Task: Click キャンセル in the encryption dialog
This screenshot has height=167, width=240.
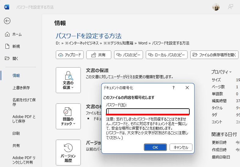Action: tap(181, 147)
